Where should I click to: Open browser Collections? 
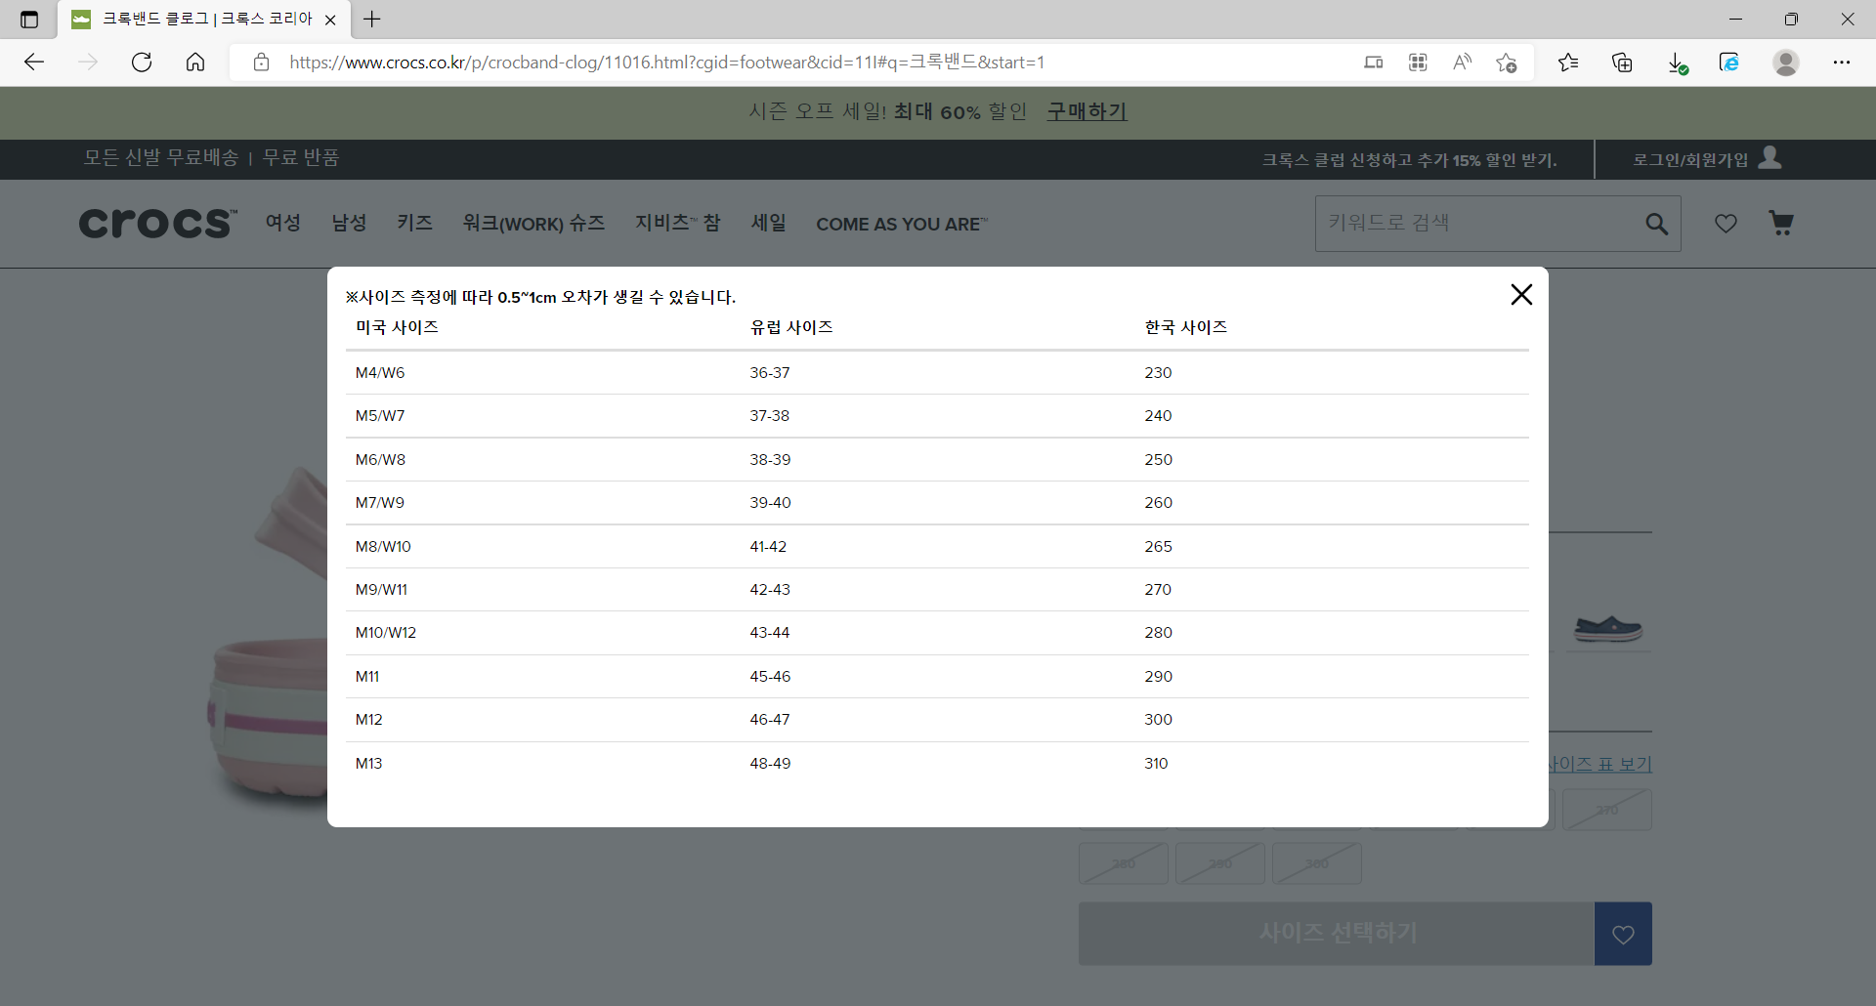coord(1622,63)
